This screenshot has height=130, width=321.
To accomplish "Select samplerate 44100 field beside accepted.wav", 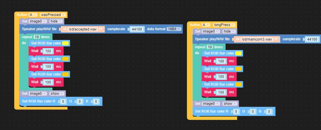I will point(137,29).
